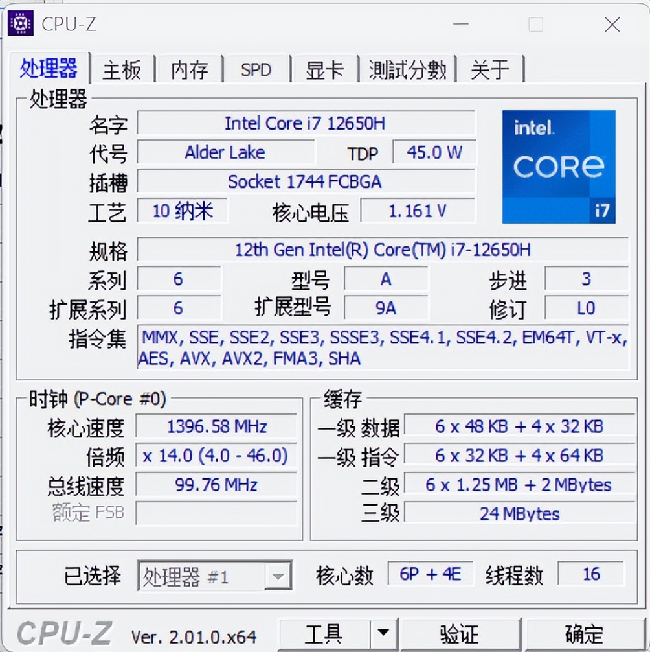Select the 处理器 (CPU) tab
Image resolution: width=650 pixels, height=652 pixels.
pyautogui.click(x=50, y=68)
